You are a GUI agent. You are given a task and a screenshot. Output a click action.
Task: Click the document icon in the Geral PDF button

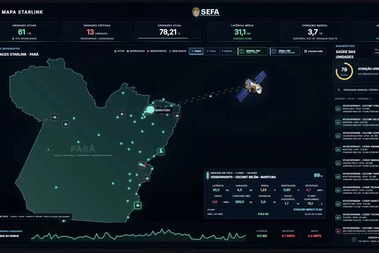pos(274,51)
